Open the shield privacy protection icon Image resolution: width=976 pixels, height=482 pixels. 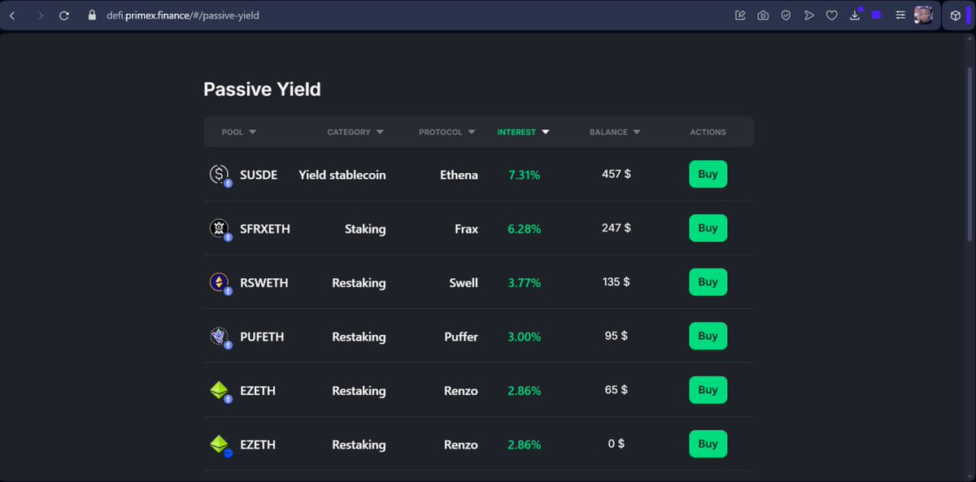point(786,15)
